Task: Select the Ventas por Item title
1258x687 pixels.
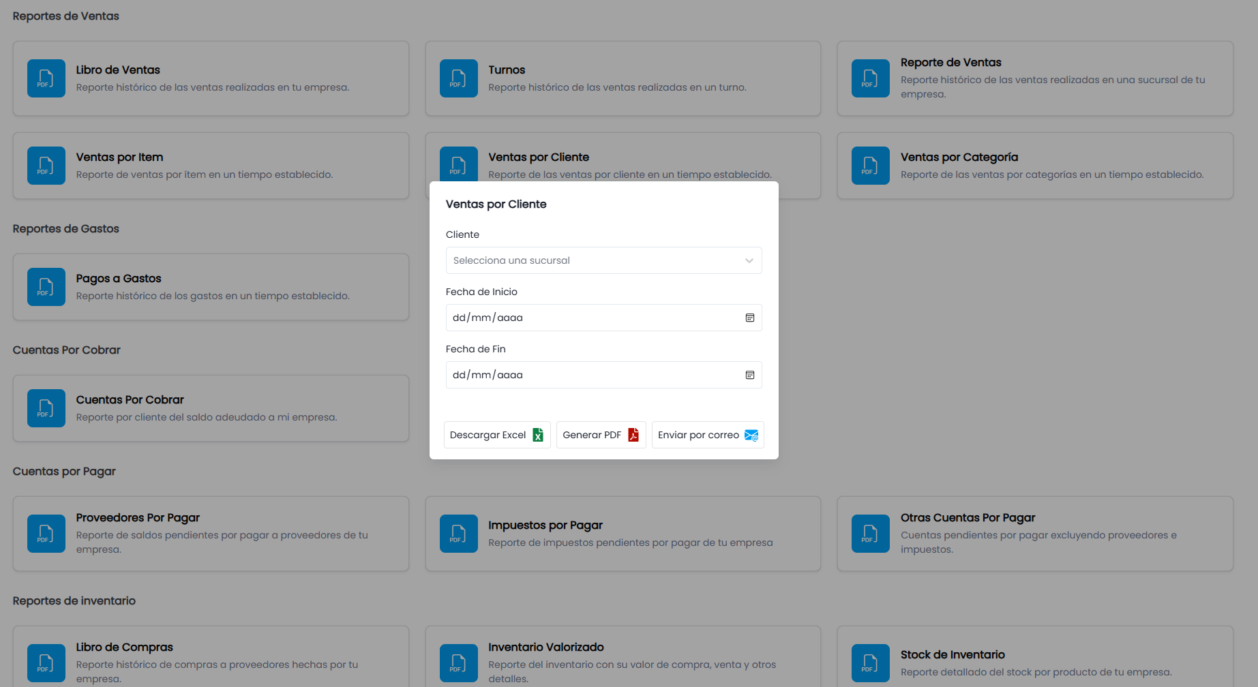Action: 119,157
